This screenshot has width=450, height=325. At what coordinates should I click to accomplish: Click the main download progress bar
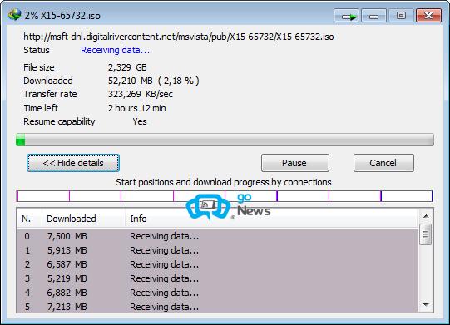point(225,140)
